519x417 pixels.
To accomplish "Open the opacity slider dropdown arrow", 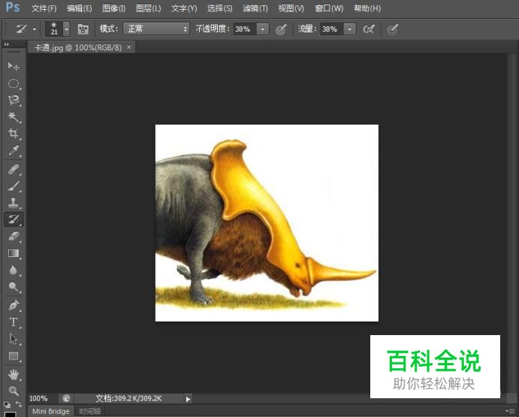I will (263, 29).
